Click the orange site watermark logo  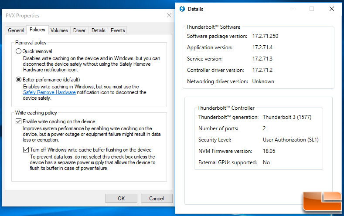[322, 201]
